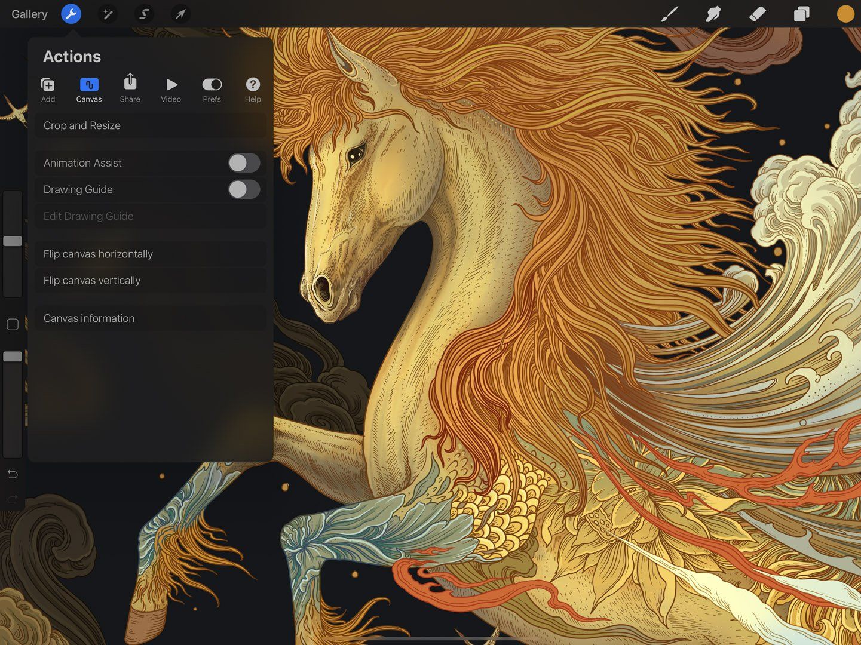Turn on the Drawing Guide
The width and height of the screenshot is (861, 645).
[244, 189]
